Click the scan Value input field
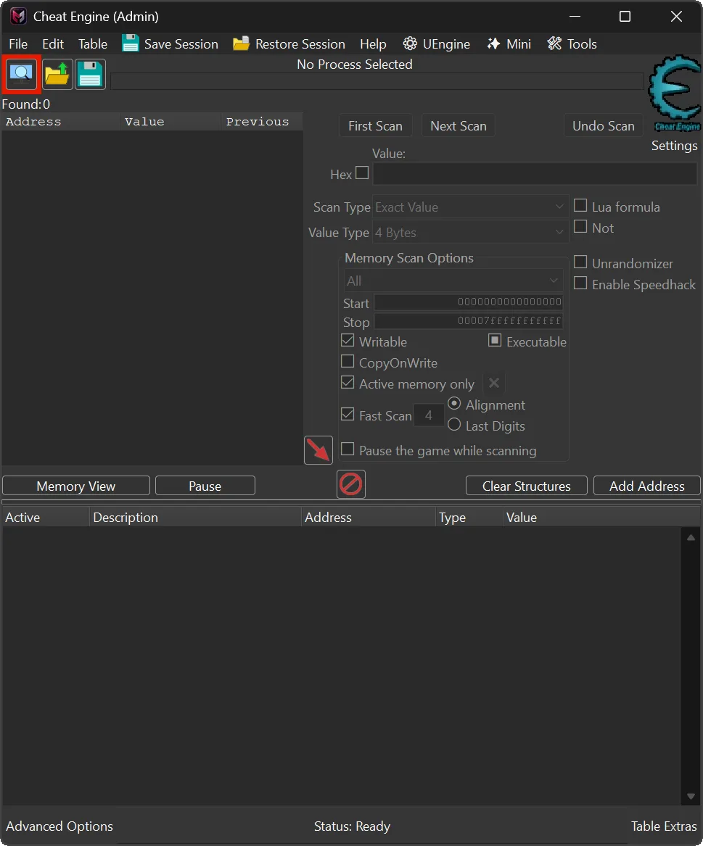703x846 pixels. 535,174
